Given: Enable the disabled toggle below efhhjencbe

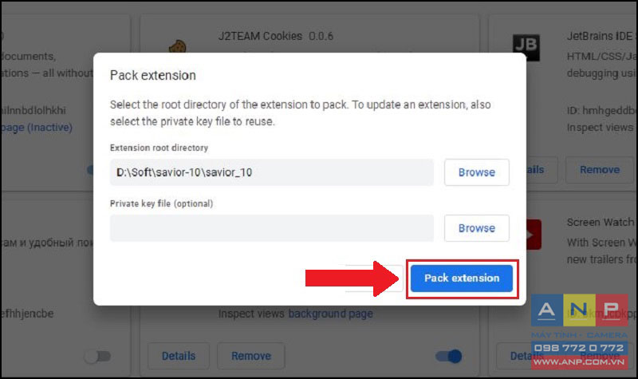Looking at the screenshot, I should [x=97, y=356].
